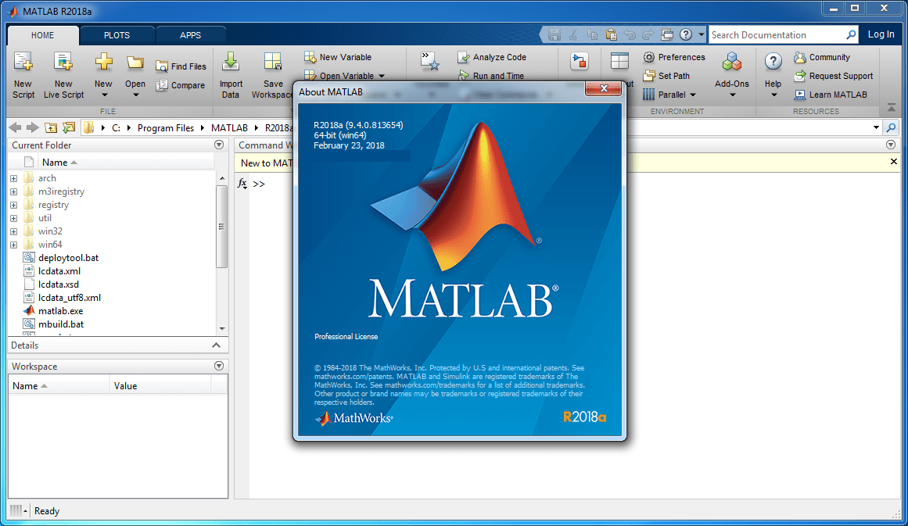Open Workspace panel actions menu
908x526 pixels.
tap(219, 366)
